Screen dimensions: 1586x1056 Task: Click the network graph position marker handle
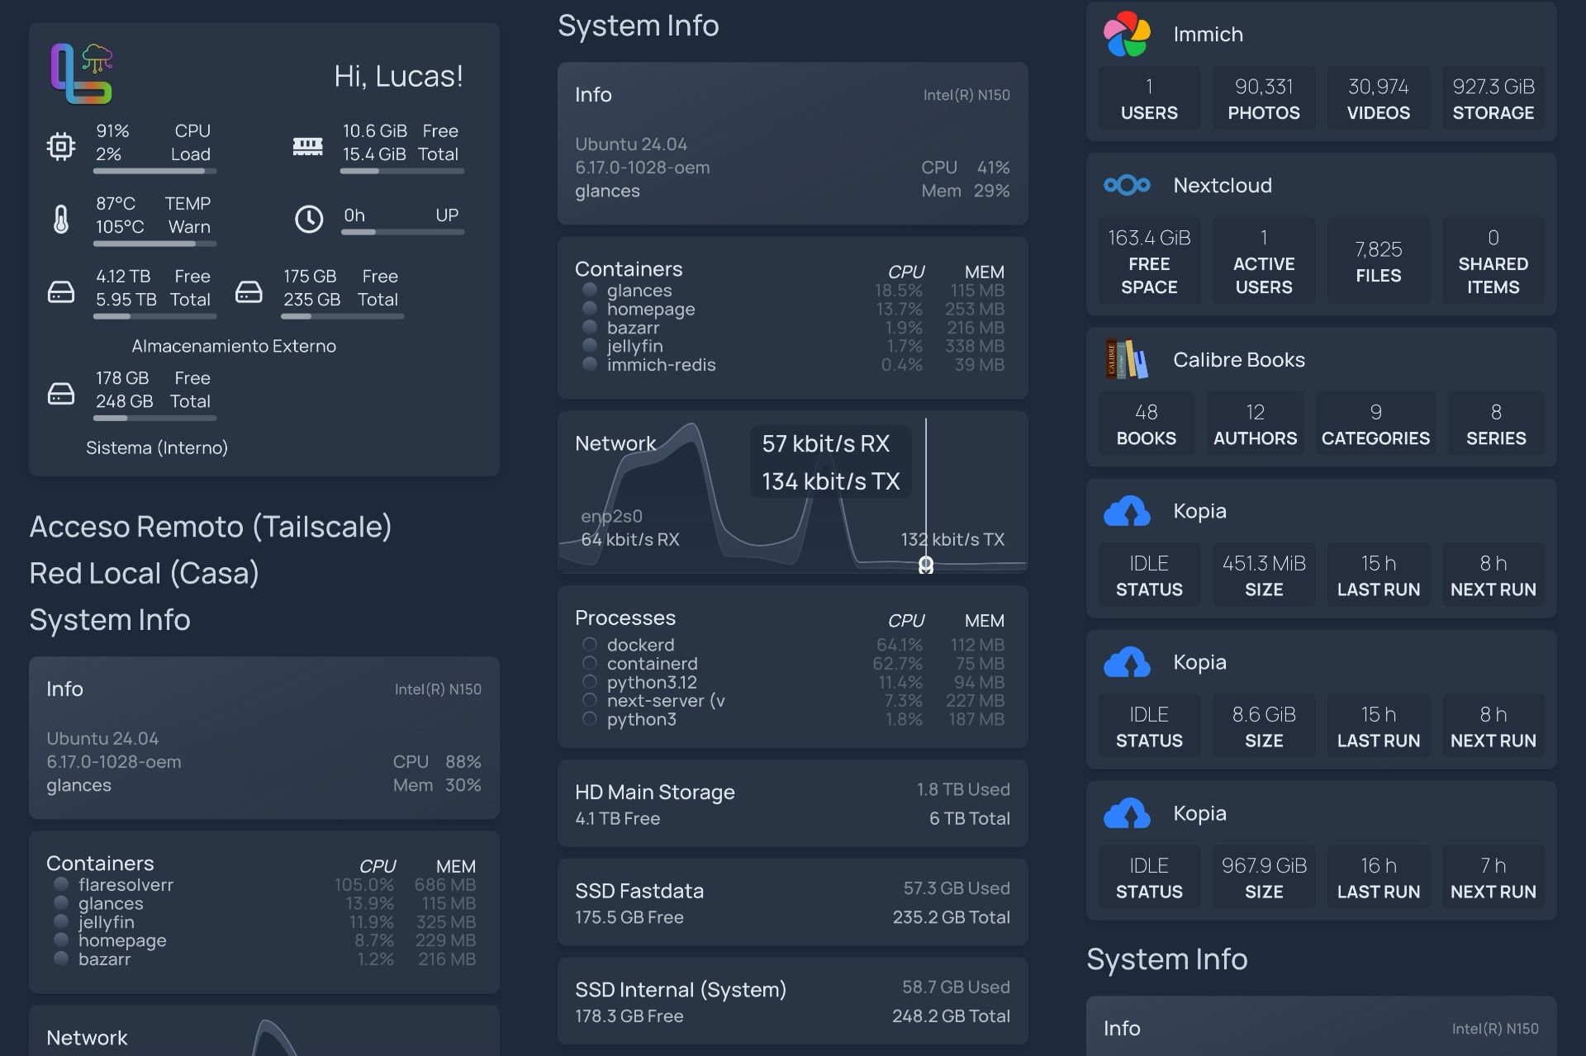[926, 565]
